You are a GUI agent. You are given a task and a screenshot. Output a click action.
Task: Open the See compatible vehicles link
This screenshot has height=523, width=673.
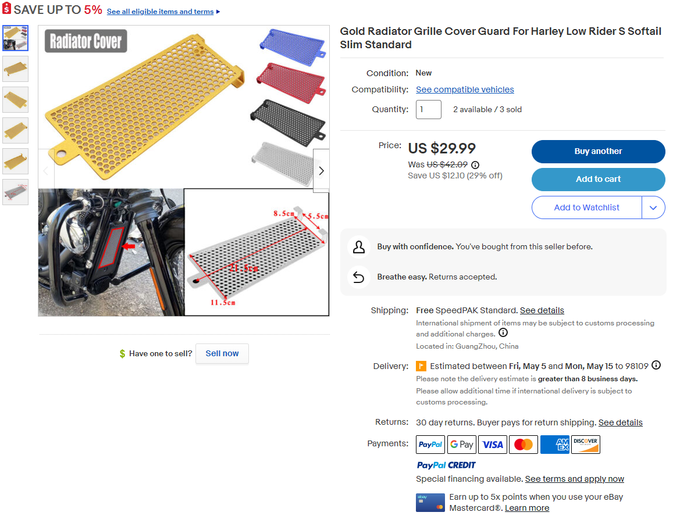(x=465, y=89)
